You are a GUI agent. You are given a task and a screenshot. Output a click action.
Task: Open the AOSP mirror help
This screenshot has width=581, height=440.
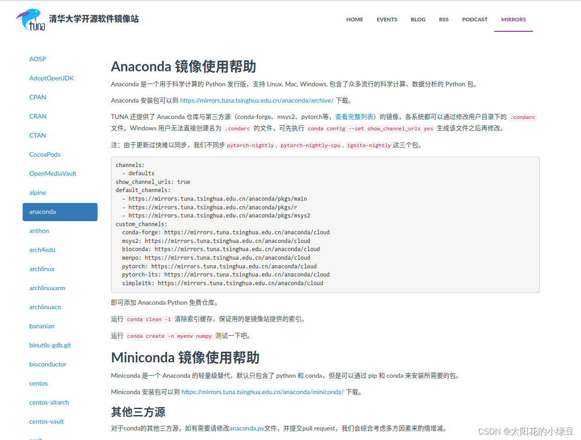tap(38, 59)
